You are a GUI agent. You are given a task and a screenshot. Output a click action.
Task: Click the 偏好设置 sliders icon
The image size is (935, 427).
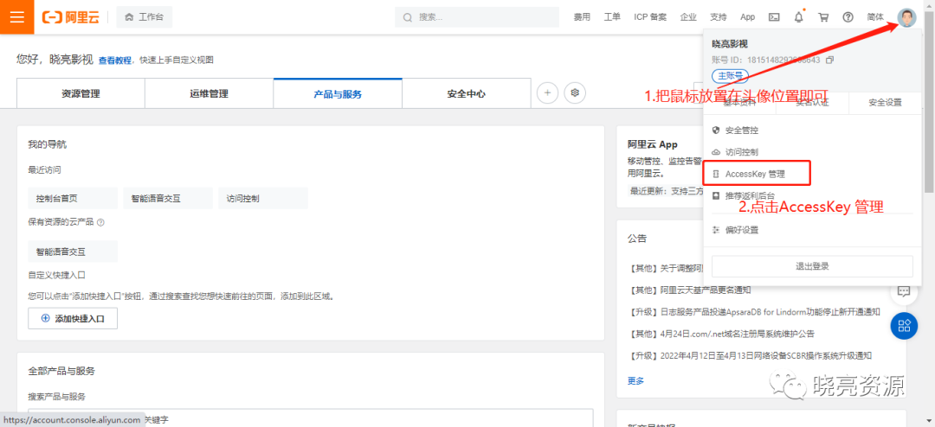pyautogui.click(x=716, y=230)
